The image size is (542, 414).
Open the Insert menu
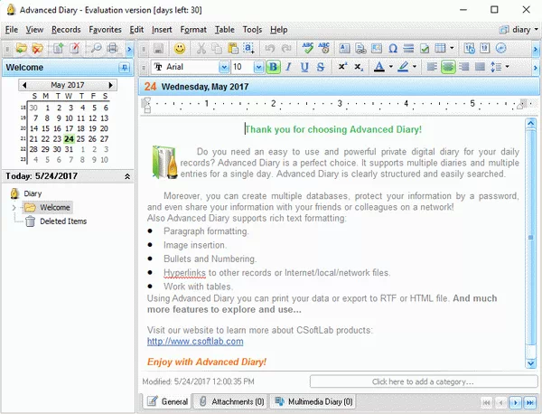click(x=162, y=30)
